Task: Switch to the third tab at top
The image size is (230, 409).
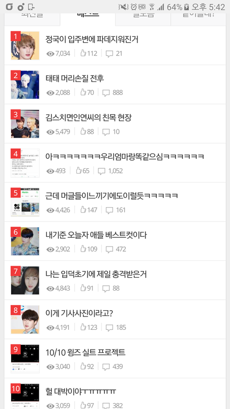Action: click(x=143, y=19)
